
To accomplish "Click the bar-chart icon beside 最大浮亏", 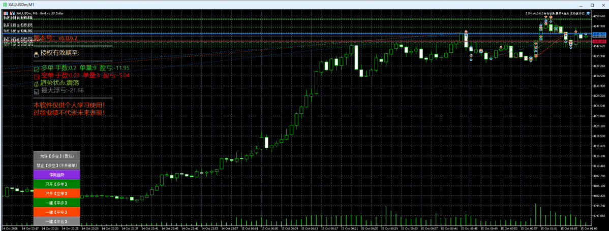I will point(37,91).
